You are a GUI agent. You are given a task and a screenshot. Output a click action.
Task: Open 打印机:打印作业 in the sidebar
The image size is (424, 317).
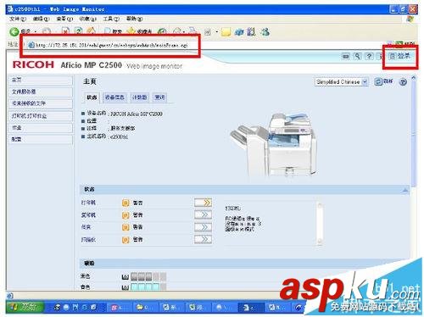click(x=40, y=116)
